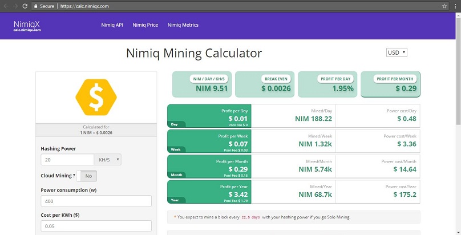Image resolution: width=461 pixels, height=235 pixels.
Task: Open the Nimiq API page
Action: (112, 25)
